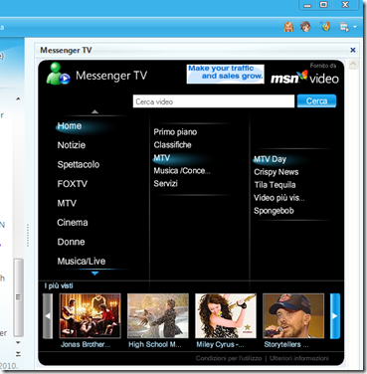Click the brown-haired character icon in toolbar

click(x=305, y=27)
